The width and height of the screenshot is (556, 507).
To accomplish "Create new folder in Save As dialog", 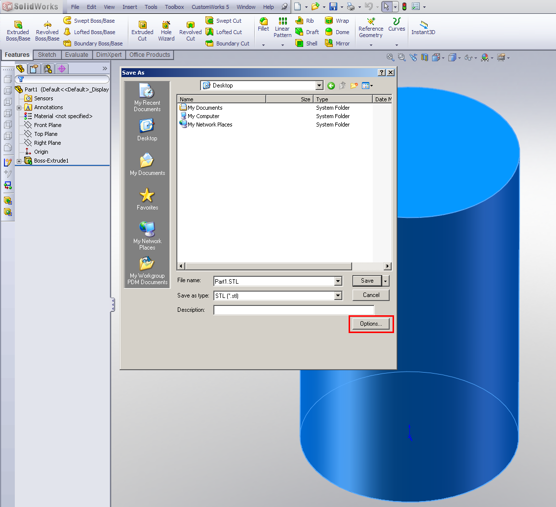I will 354,85.
